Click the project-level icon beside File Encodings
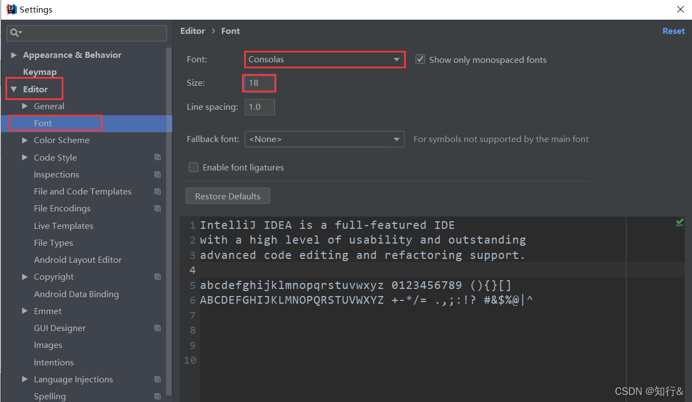Image resolution: width=692 pixels, height=402 pixels. click(x=157, y=208)
